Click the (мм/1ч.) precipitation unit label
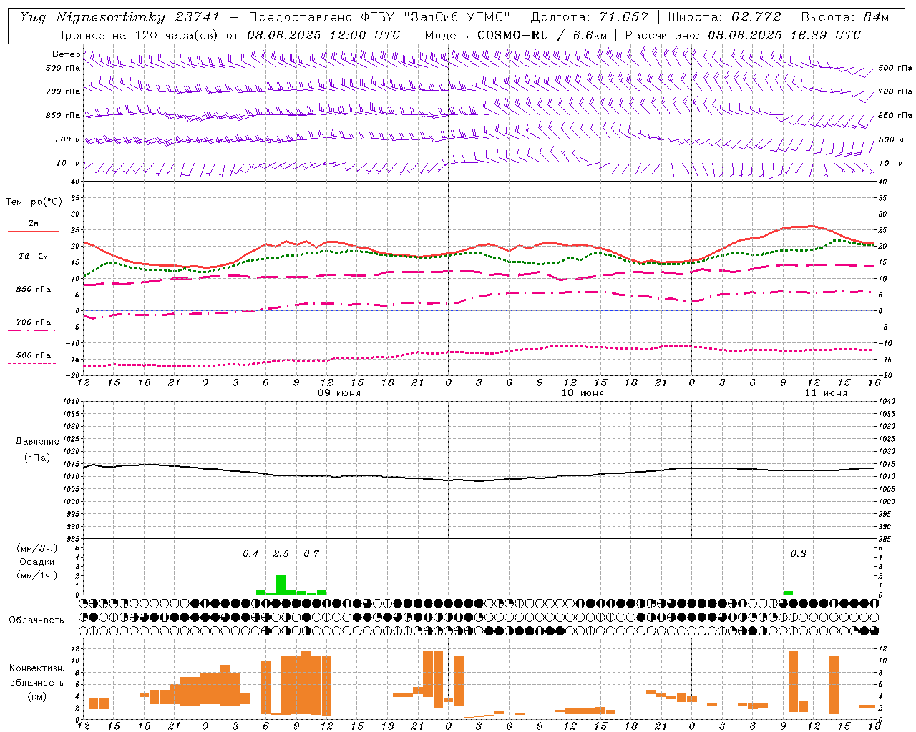 37,575
